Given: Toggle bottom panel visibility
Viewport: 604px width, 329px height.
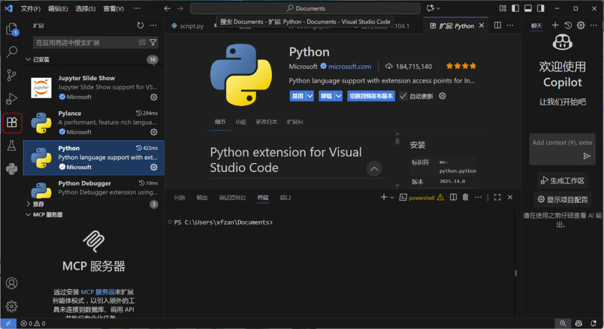Looking at the screenshot, I should click(x=528, y=8).
